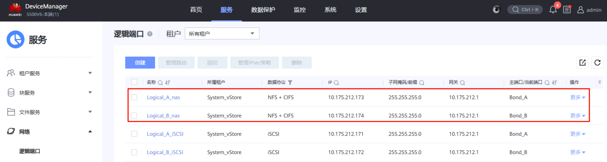Image resolution: width=607 pixels, height=162 pixels.
Task: Open the 监控 top navigation tab
Action: (299, 10)
